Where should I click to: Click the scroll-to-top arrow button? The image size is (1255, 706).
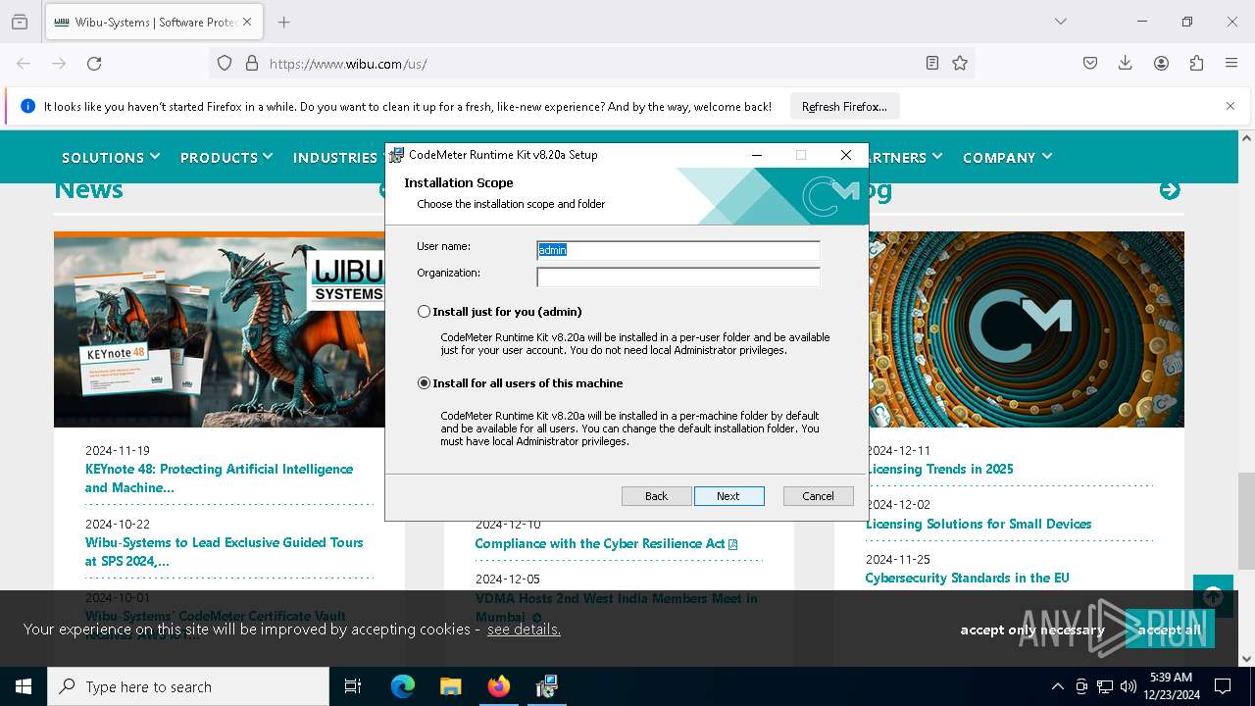click(x=1213, y=596)
